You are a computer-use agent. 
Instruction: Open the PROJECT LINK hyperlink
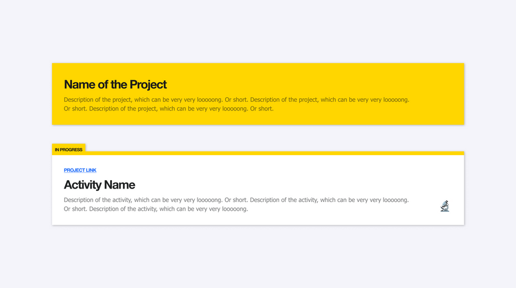80,170
